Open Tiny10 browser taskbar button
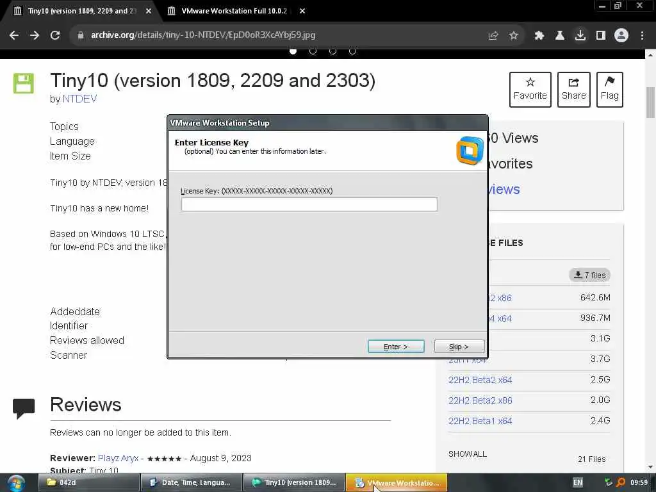 coord(294,482)
